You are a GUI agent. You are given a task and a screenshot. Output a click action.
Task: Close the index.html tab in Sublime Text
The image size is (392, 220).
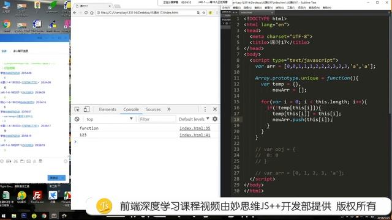click(272, 12)
